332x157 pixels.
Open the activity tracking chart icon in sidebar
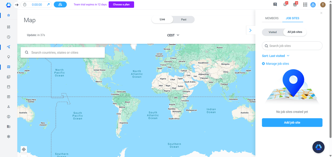point(9,47)
